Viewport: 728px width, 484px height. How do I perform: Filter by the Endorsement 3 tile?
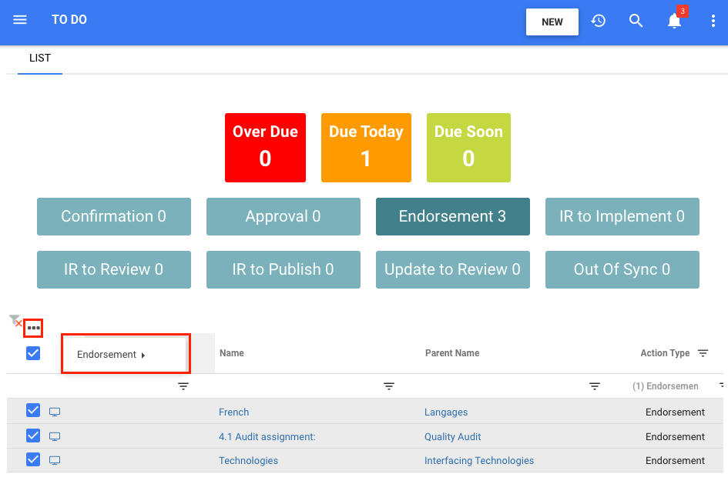pyautogui.click(x=452, y=217)
